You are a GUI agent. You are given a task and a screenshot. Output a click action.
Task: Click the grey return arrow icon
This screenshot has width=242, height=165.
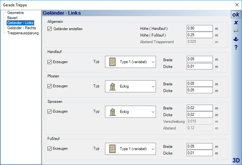point(236,31)
